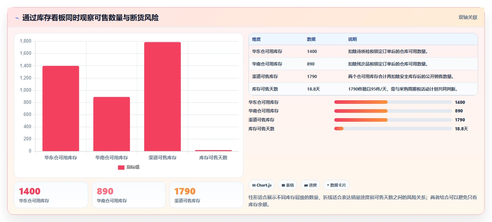Click 华东仓可用库存 label in progress list

pos(264,102)
